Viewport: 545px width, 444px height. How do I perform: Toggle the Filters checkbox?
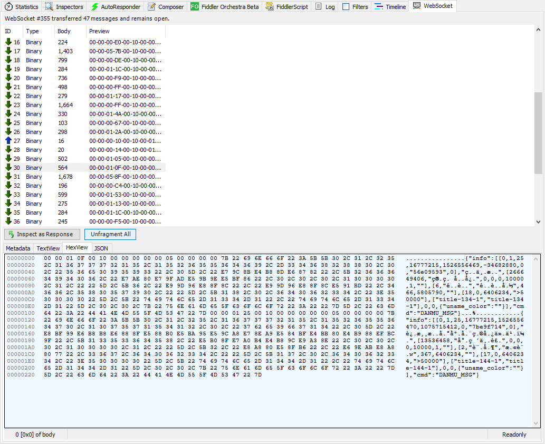[346, 7]
